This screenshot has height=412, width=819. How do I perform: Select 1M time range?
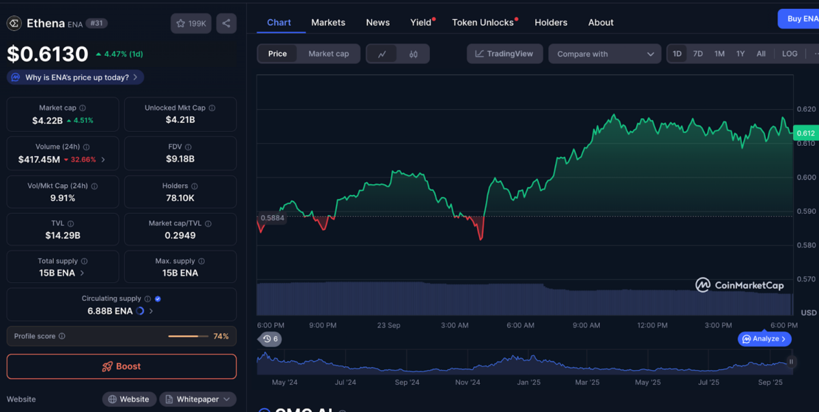(719, 54)
